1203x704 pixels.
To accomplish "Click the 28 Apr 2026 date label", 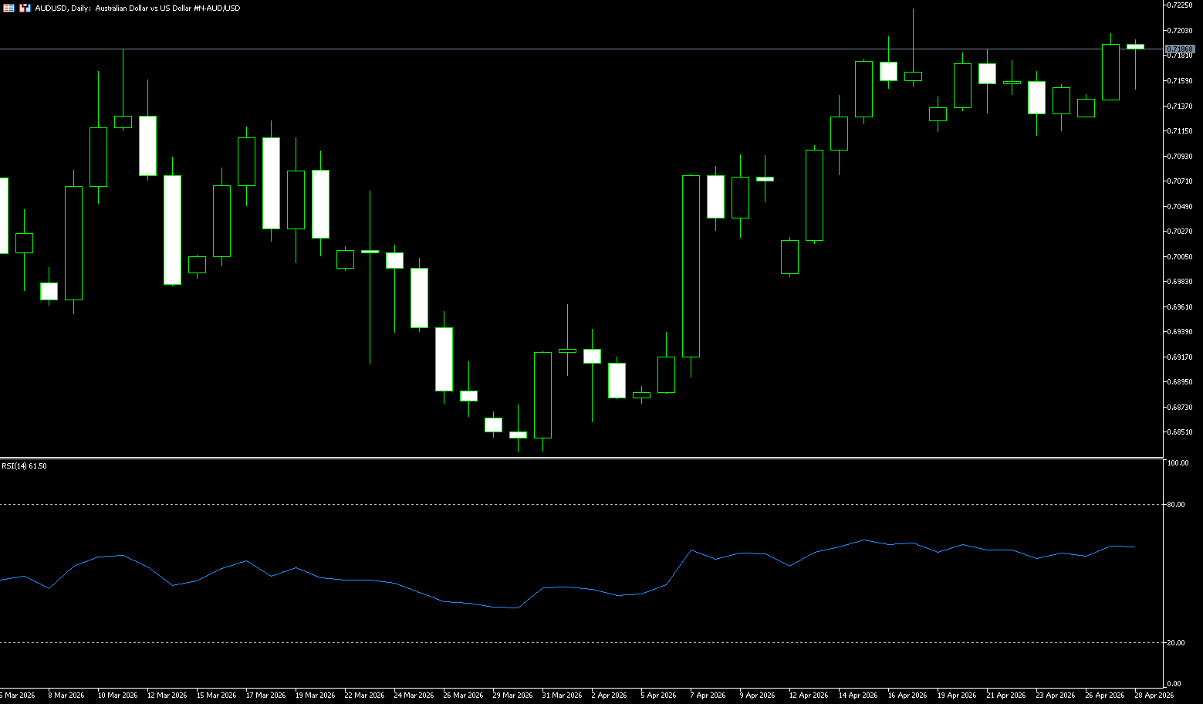I will point(1154,696).
